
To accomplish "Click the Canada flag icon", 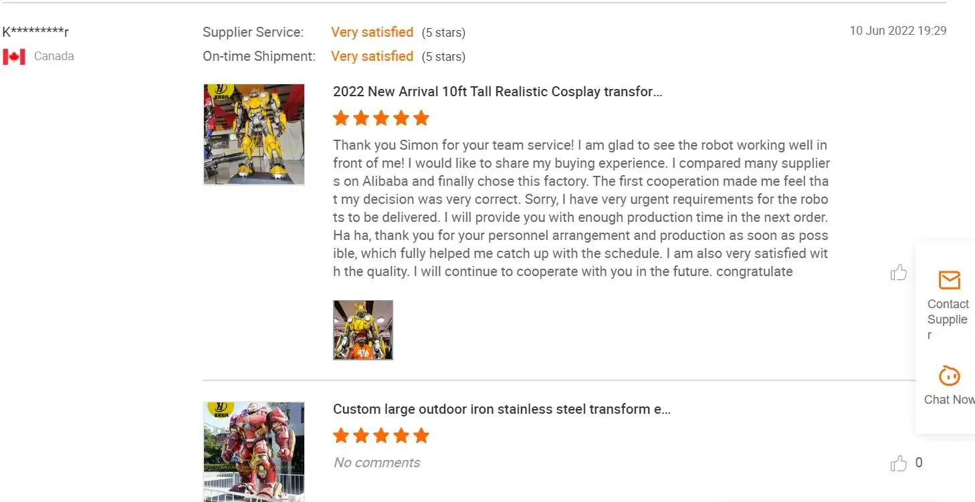I will tap(14, 57).
